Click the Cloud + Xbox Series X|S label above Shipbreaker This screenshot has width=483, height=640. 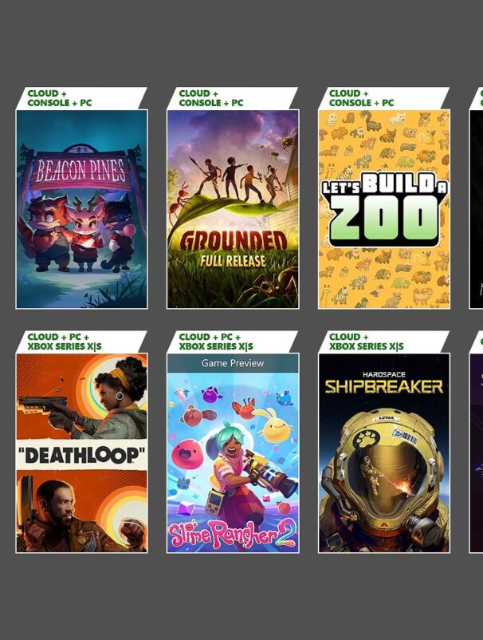[366, 342]
